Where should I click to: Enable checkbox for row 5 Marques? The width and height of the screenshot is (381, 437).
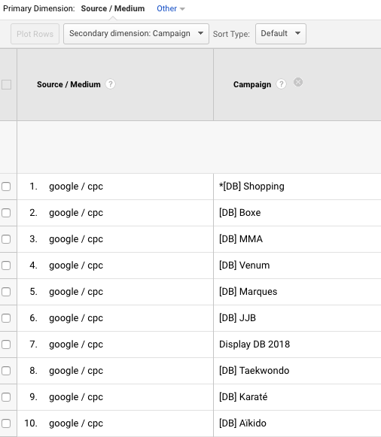[6, 292]
